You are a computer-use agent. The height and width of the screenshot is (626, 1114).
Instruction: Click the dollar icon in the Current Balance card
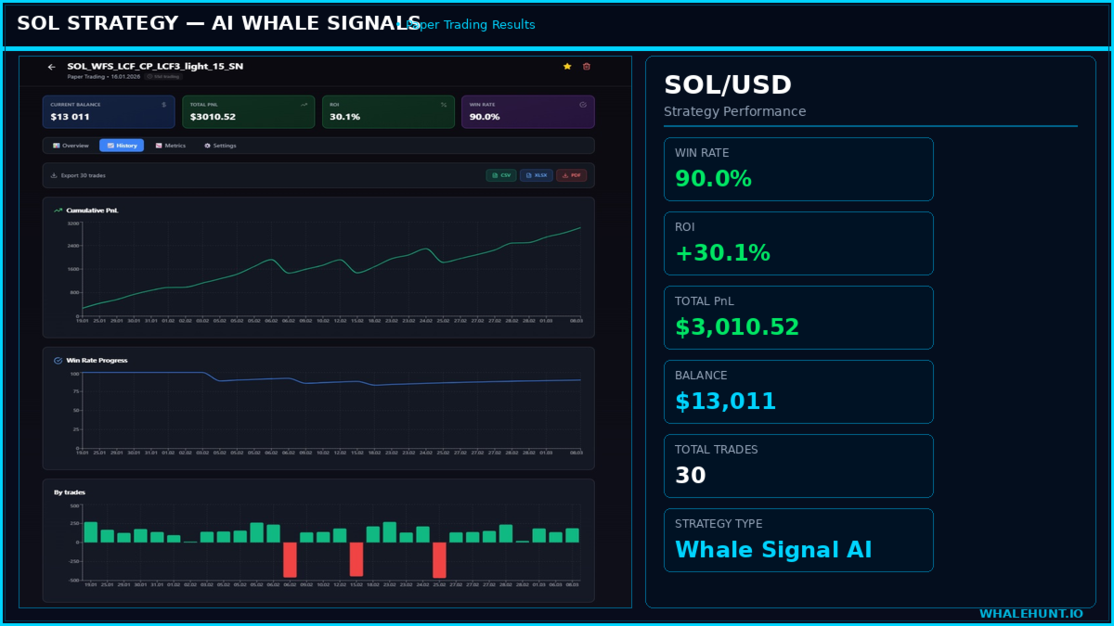tap(164, 105)
